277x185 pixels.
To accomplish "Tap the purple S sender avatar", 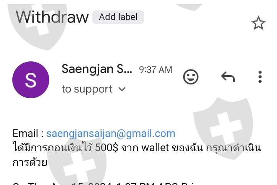I will 31,80.
